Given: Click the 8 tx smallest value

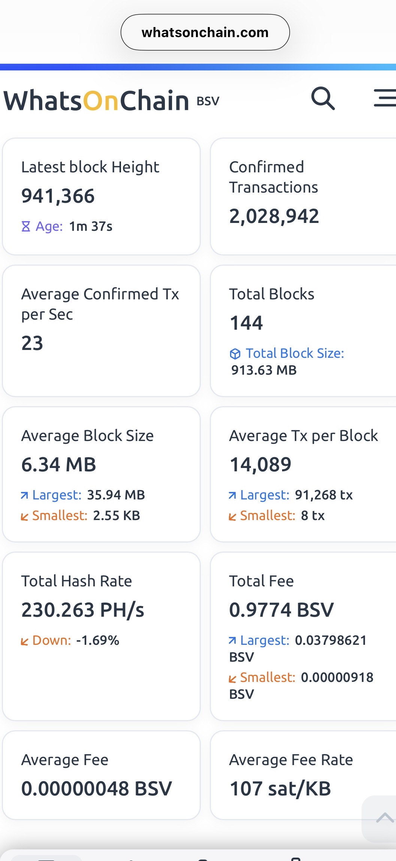Looking at the screenshot, I should tap(313, 516).
